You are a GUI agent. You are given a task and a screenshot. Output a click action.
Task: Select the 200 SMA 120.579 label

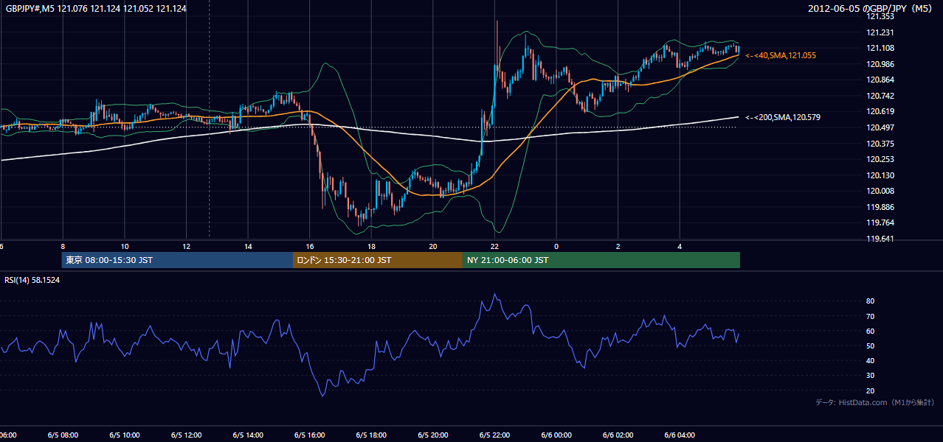783,117
